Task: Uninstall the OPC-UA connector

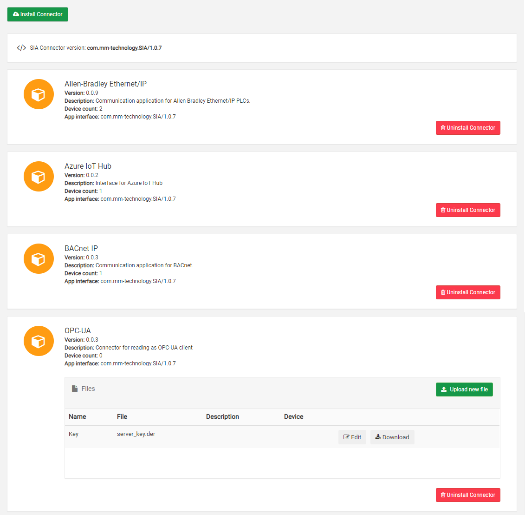Action: (x=468, y=495)
